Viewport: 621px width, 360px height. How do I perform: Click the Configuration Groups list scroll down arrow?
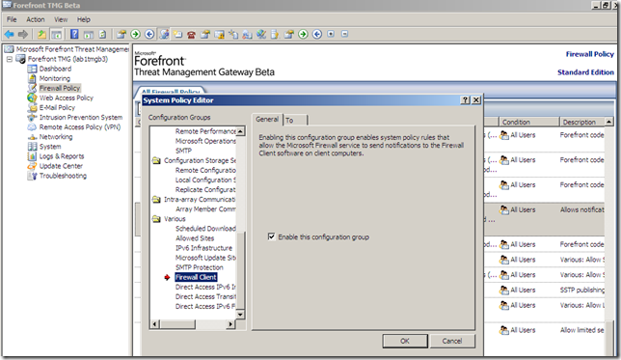(x=240, y=315)
